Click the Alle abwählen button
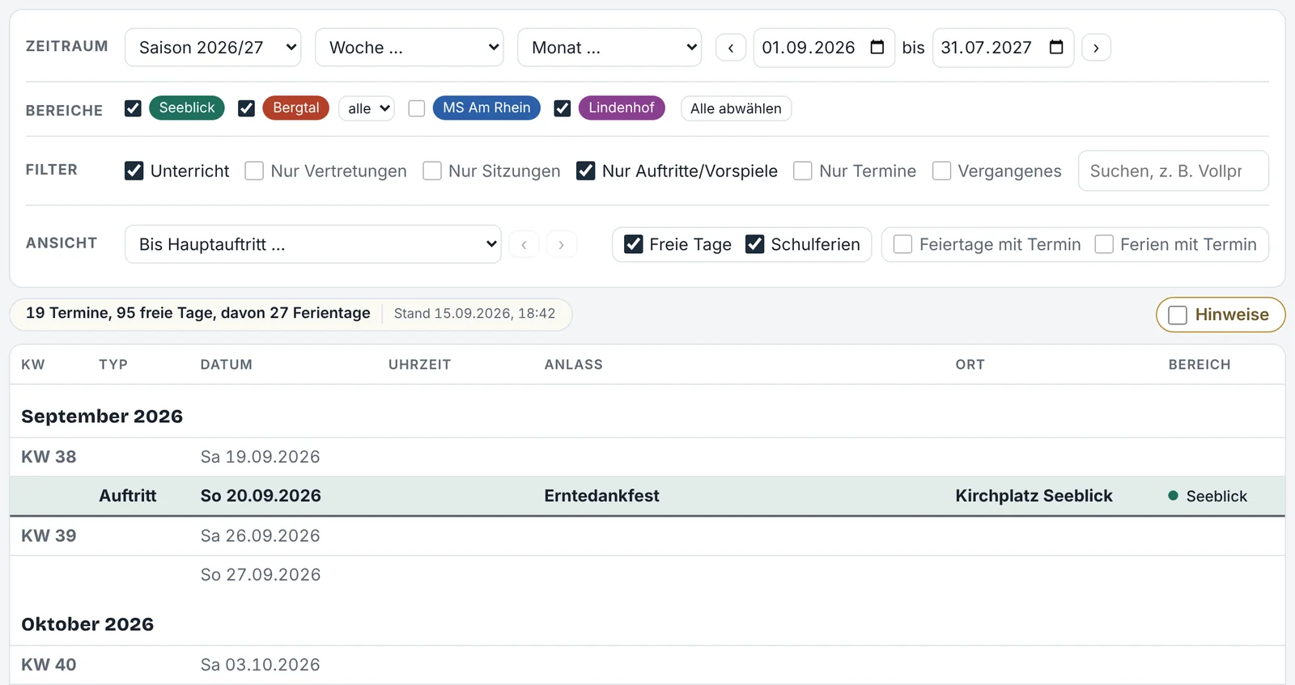 click(736, 108)
